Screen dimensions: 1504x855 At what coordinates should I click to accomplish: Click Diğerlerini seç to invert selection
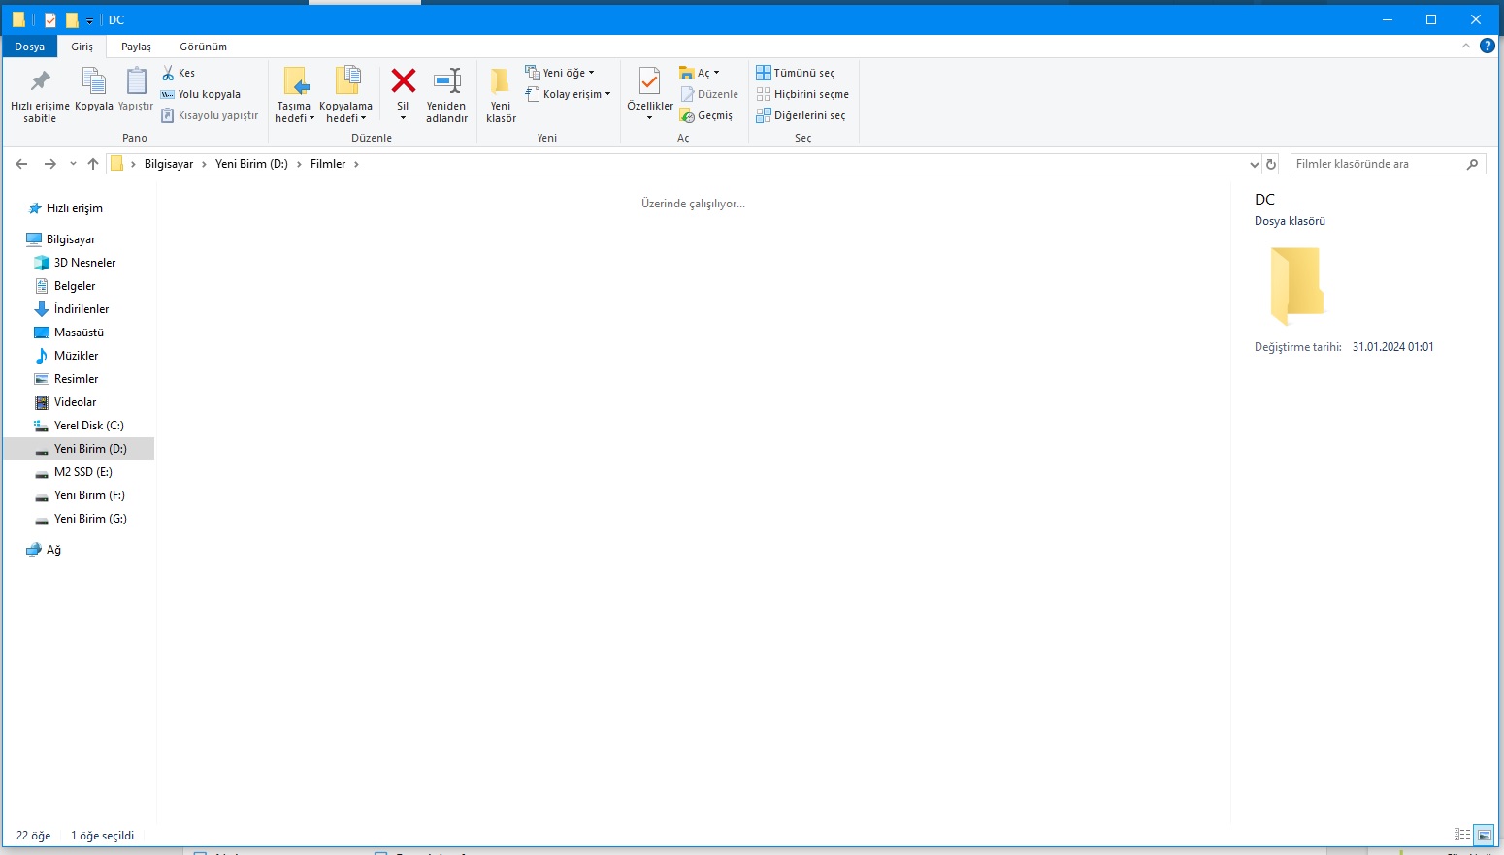(801, 115)
